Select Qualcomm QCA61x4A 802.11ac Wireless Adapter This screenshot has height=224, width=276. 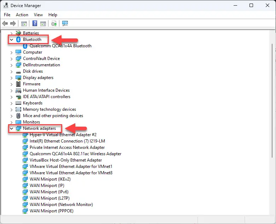pyautogui.click(x=75, y=154)
